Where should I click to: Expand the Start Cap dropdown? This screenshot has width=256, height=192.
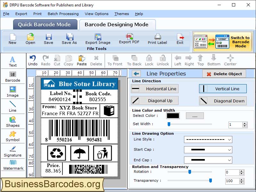point(208,150)
